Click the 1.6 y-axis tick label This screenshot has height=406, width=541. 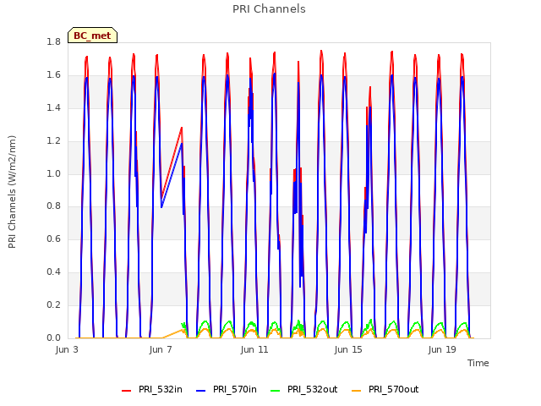(x=53, y=75)
